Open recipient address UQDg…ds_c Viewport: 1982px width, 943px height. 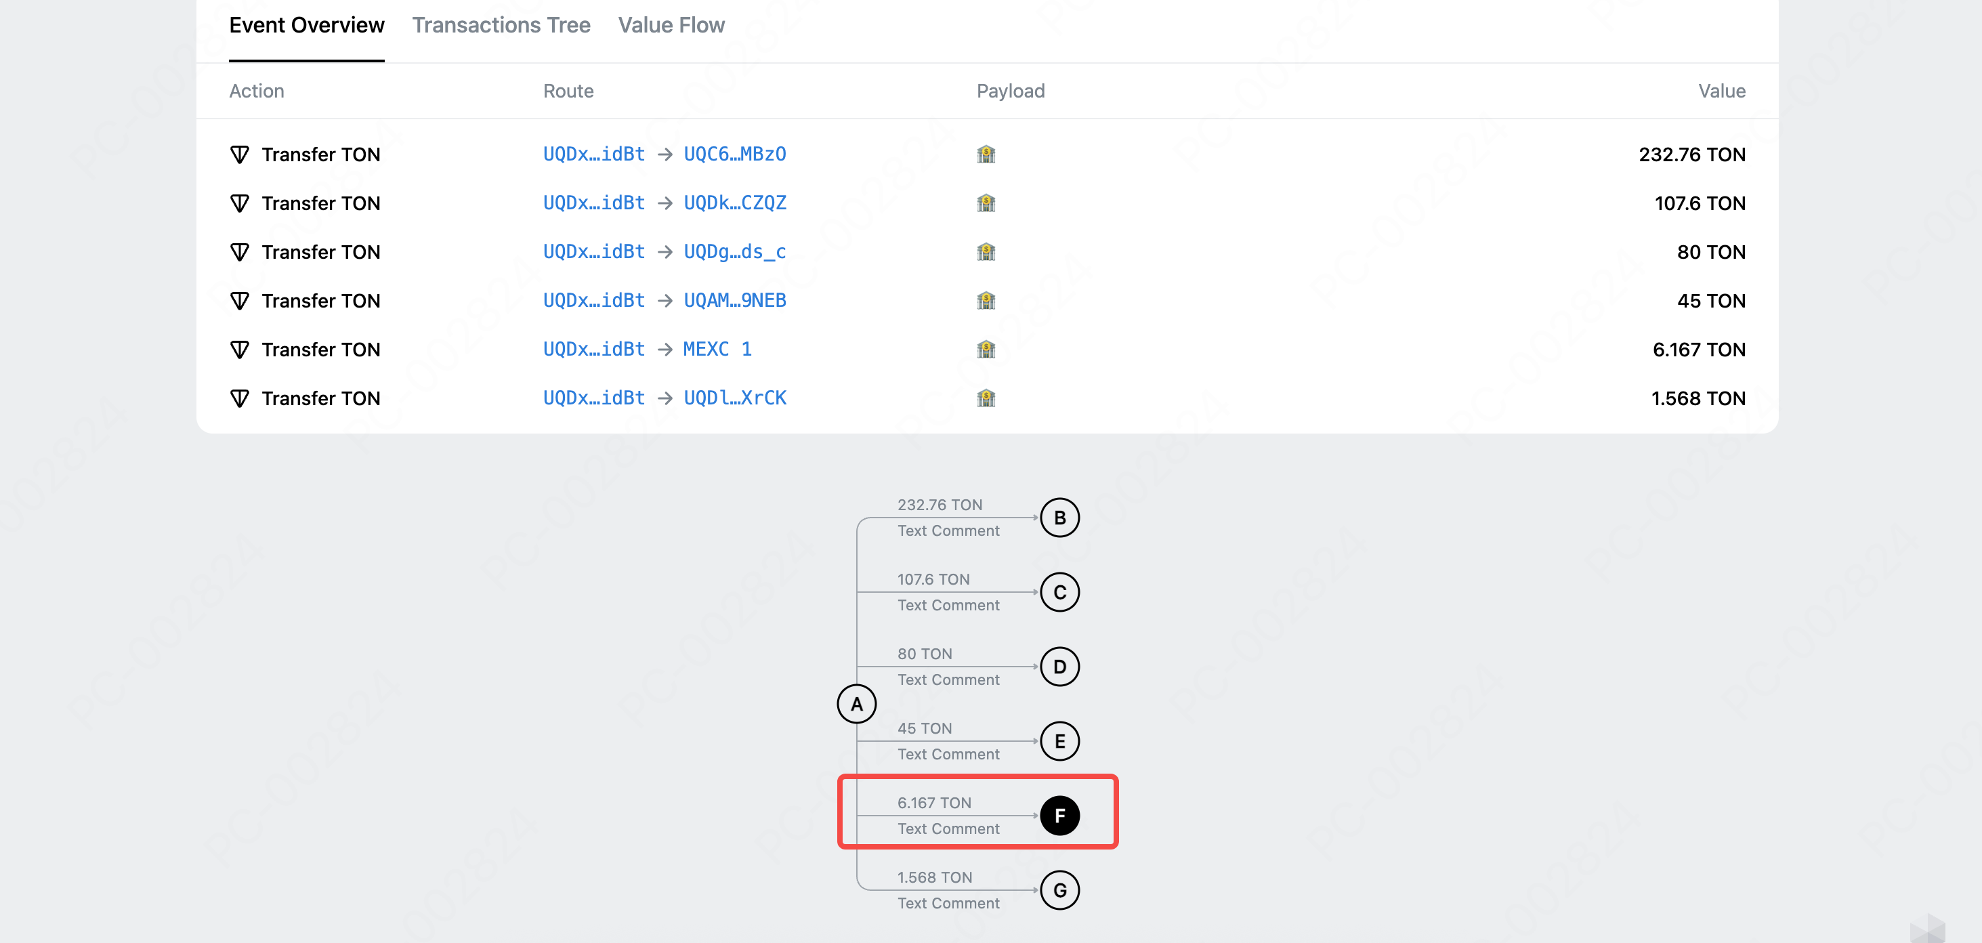(735, 252)
